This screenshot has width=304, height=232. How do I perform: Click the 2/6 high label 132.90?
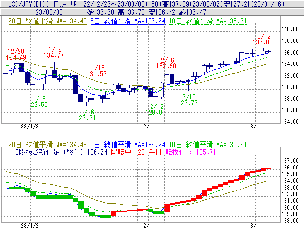[x=166, y=66]
